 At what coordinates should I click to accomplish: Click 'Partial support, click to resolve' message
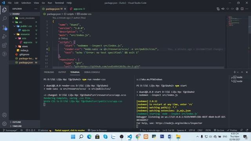click(70, 130)
